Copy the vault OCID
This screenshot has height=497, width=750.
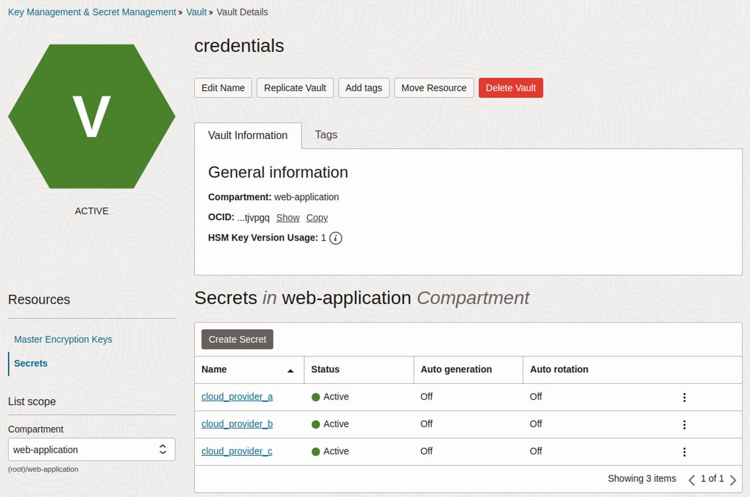point(317,217)
